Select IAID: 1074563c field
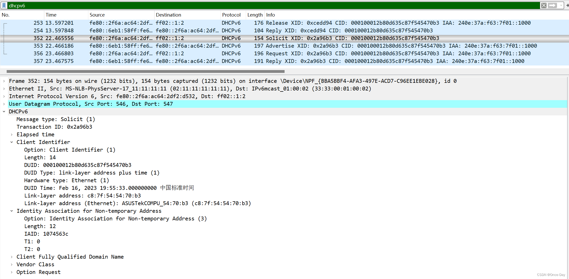The height and width of the screenshot is (279, 569). 46,234
